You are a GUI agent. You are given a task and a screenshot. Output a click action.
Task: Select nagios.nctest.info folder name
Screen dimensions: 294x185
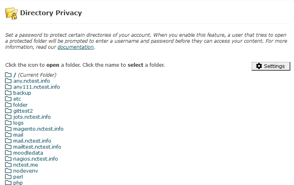click(36, 159)
